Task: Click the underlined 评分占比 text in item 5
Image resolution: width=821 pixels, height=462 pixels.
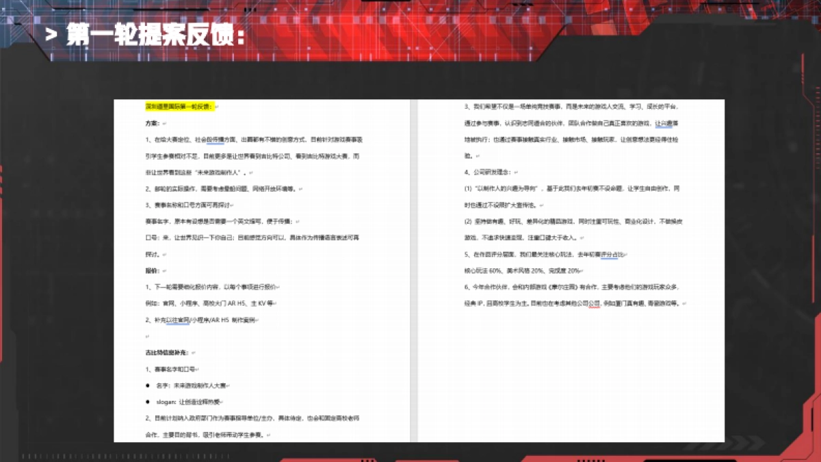Action: [x=609, y=255]
